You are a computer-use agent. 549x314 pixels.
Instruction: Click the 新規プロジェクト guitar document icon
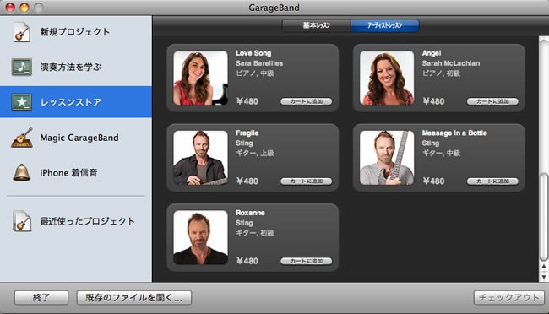click(22, 32)
